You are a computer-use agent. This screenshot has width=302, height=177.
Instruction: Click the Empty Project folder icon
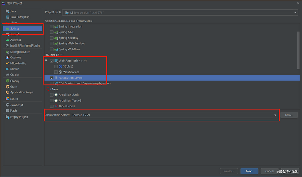(x=7, y=117)
